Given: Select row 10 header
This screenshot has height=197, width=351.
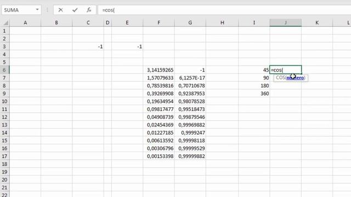Looking at the screenshot, I should 4,101.
